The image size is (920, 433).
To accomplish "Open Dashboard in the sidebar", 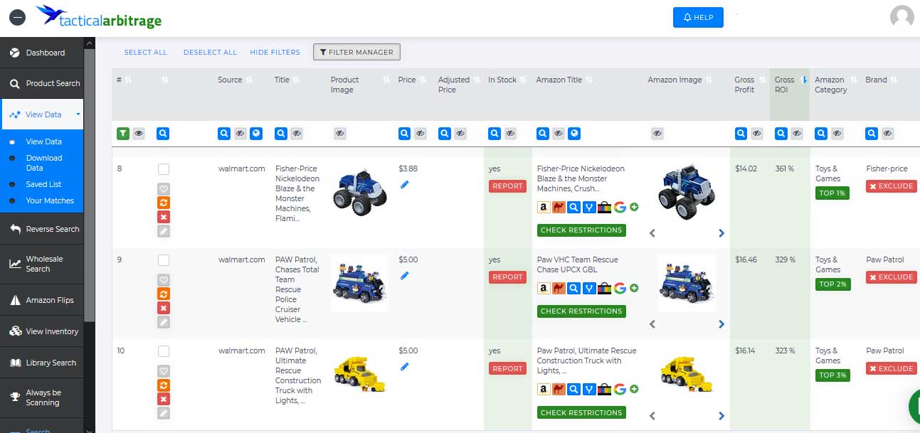I will click(x=42, y=53).
